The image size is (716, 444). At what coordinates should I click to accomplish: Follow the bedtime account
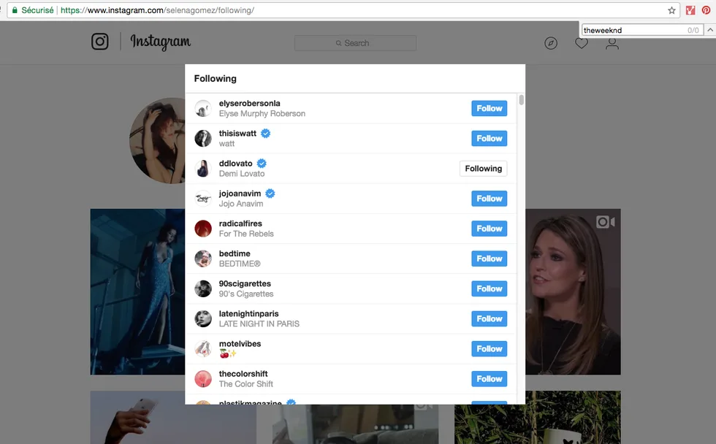click(489, 259)
